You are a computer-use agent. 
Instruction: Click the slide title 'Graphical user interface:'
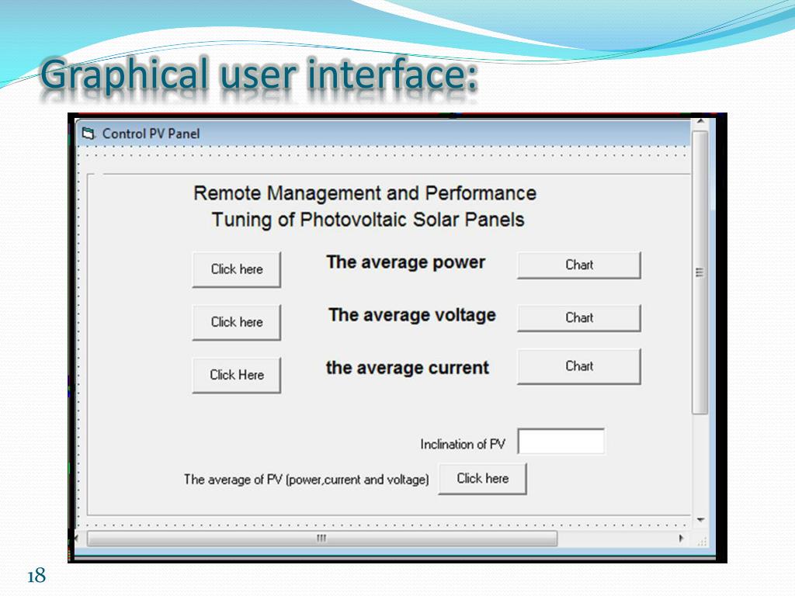coord(259,74)
